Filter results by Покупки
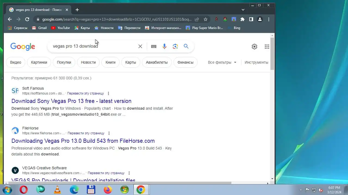Screen dimensions: 348x195 tap(64, 62)
